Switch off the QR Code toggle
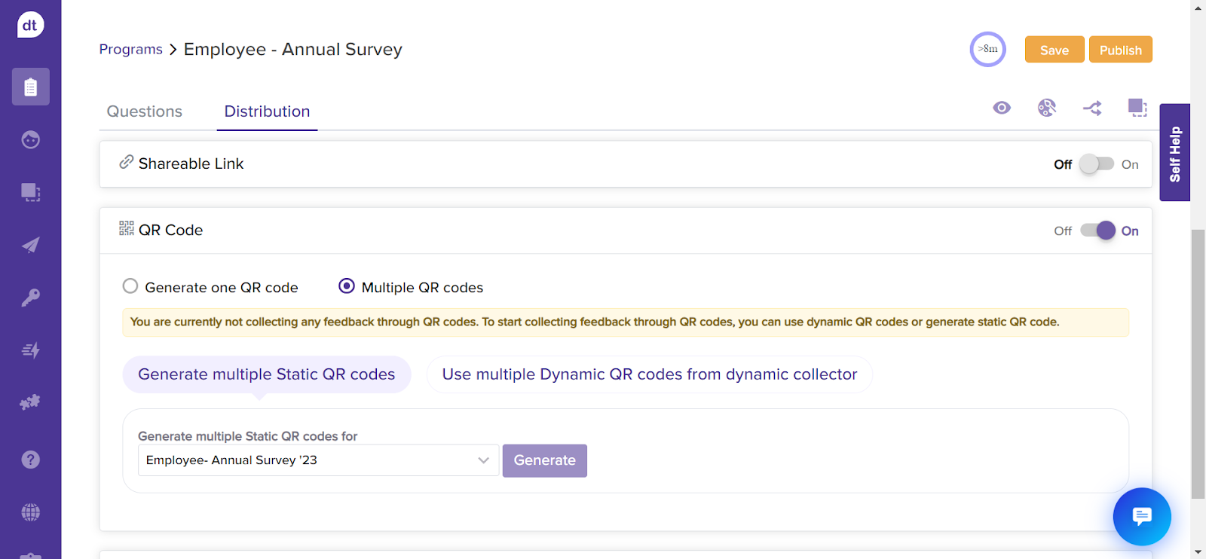1206x559 pixels. pyautogui.click(x=1097, y=231)
